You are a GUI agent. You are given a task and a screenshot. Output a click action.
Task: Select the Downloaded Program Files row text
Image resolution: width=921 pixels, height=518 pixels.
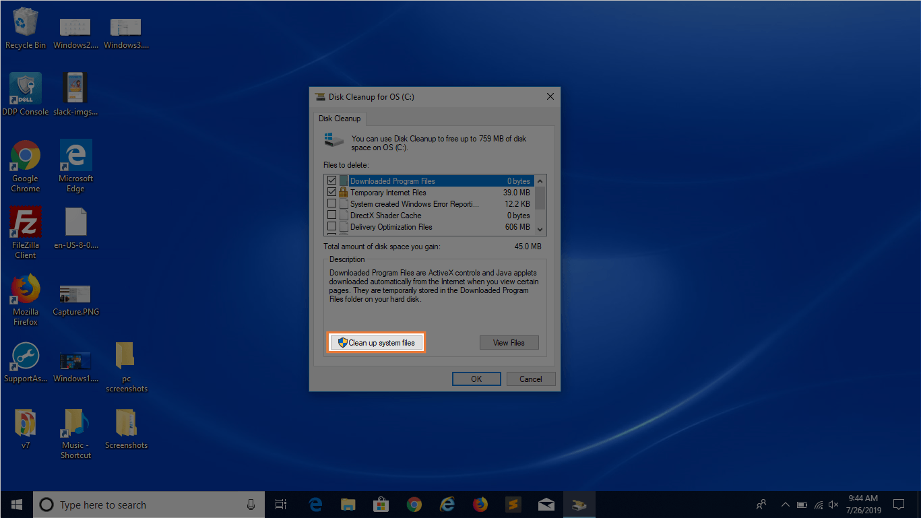(x=393, y=181)
